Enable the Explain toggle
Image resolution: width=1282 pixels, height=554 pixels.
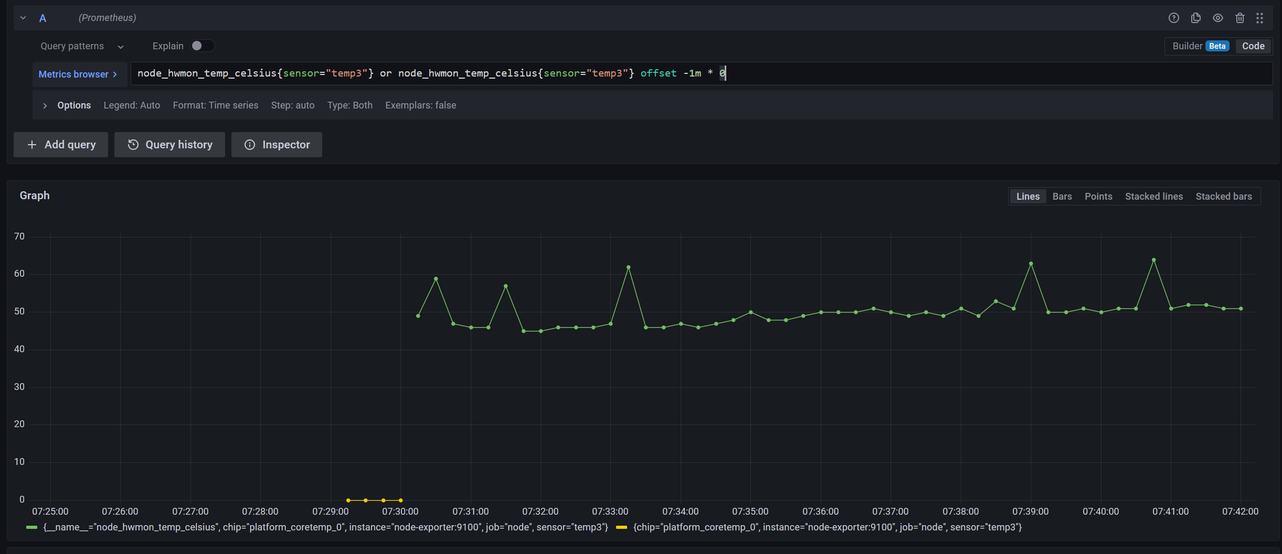tap(202, 46)
